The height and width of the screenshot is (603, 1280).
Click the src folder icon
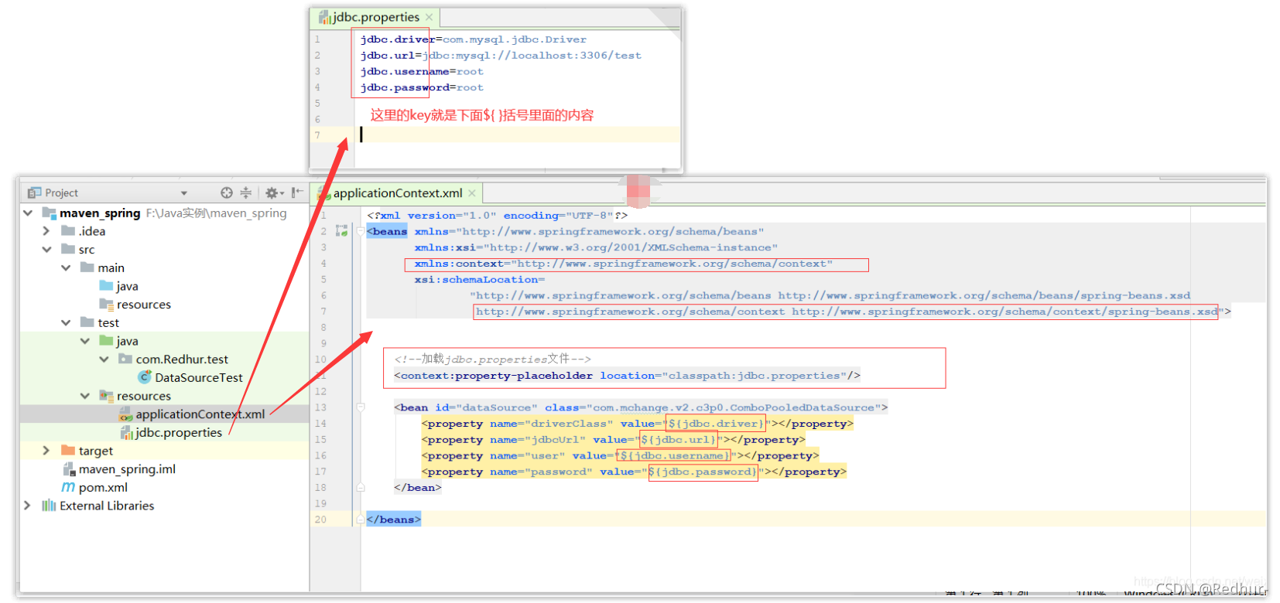pos(68,249)
